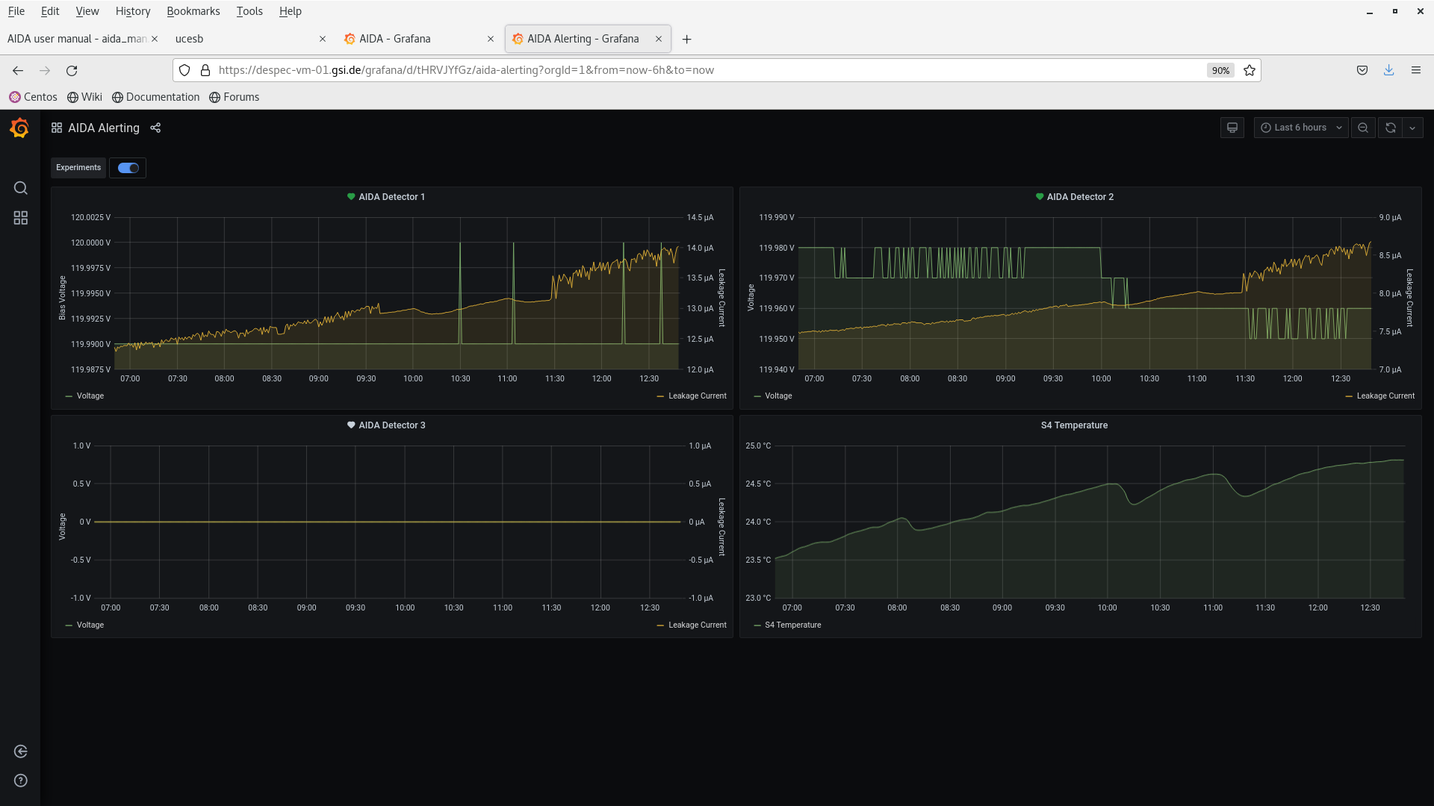This screenshot has height=806, width=1434.
Task: Open the File menu
Action: (16, 11)
